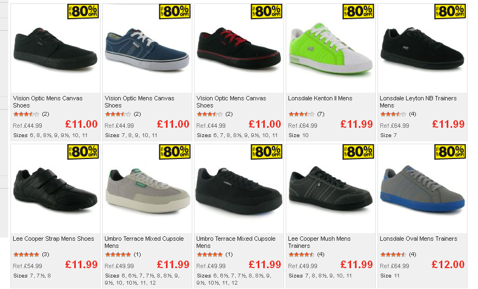Screen dimensions: 478x289
Task: Click the 80% off badge on Lee Cooper Strap shoes
Action: 83,152
